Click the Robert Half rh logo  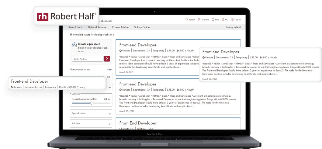[x=43, y=17]
